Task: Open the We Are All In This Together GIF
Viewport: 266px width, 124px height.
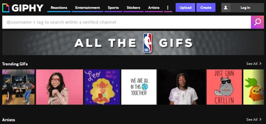Action: click(x=139, y=87)
